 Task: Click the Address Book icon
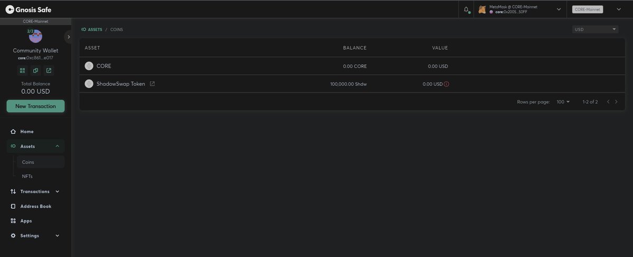click(x=13, y=206)
